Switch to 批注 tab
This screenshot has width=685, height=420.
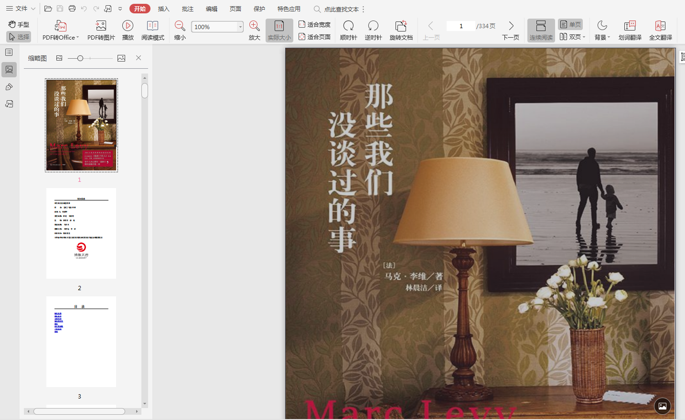pyautogui.click(x=187, y=9)
